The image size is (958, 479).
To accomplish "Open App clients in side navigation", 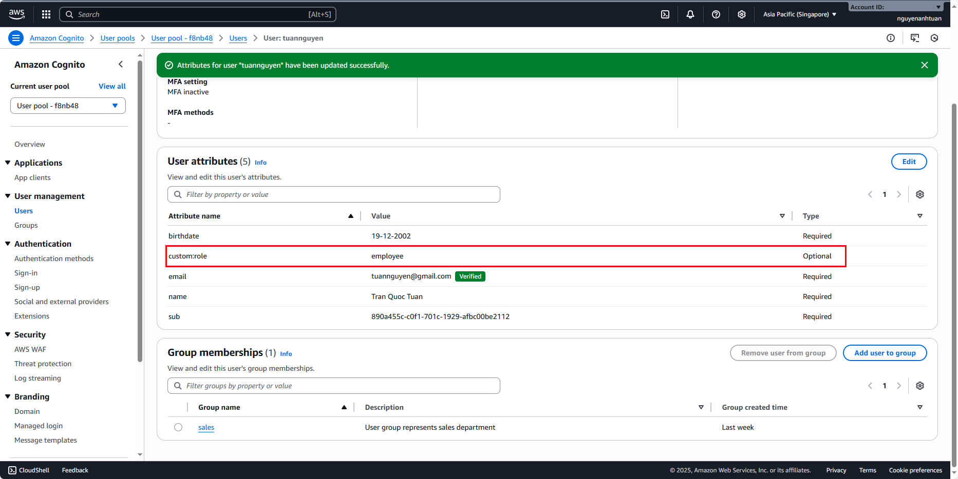I will click(x=32, y=177).
